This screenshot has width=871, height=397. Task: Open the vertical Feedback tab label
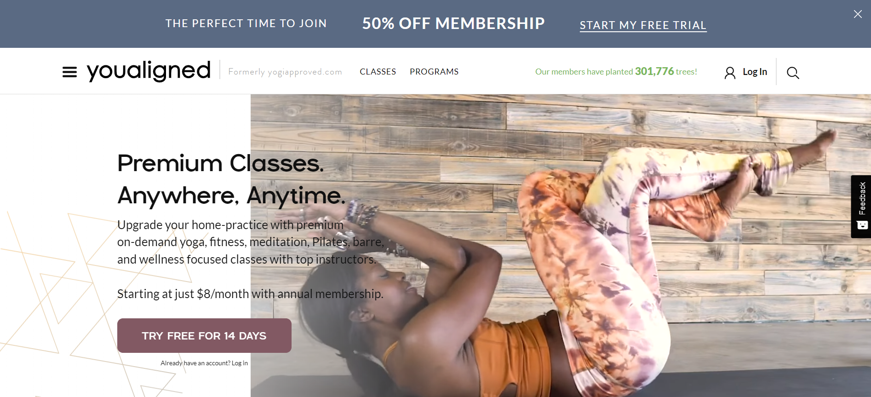pos(862,198)
